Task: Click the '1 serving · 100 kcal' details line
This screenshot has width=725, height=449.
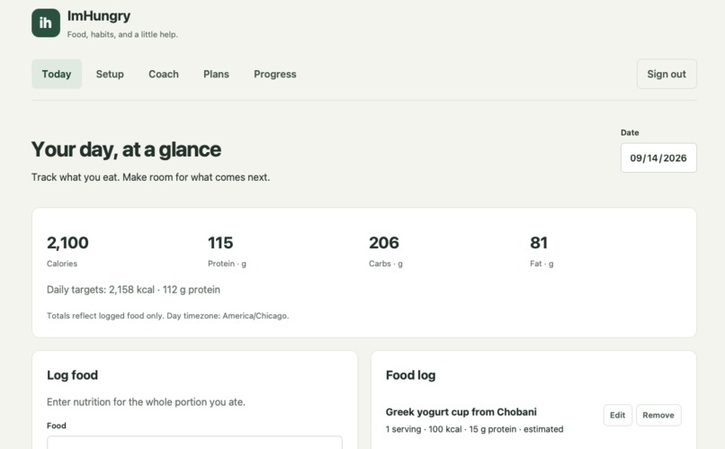Action: pyautogui.click(x=474, y=429)
